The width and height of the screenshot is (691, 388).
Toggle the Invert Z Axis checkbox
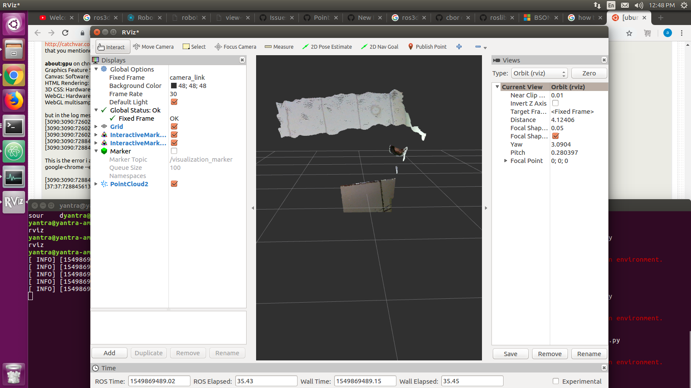(x=555, y=103)
